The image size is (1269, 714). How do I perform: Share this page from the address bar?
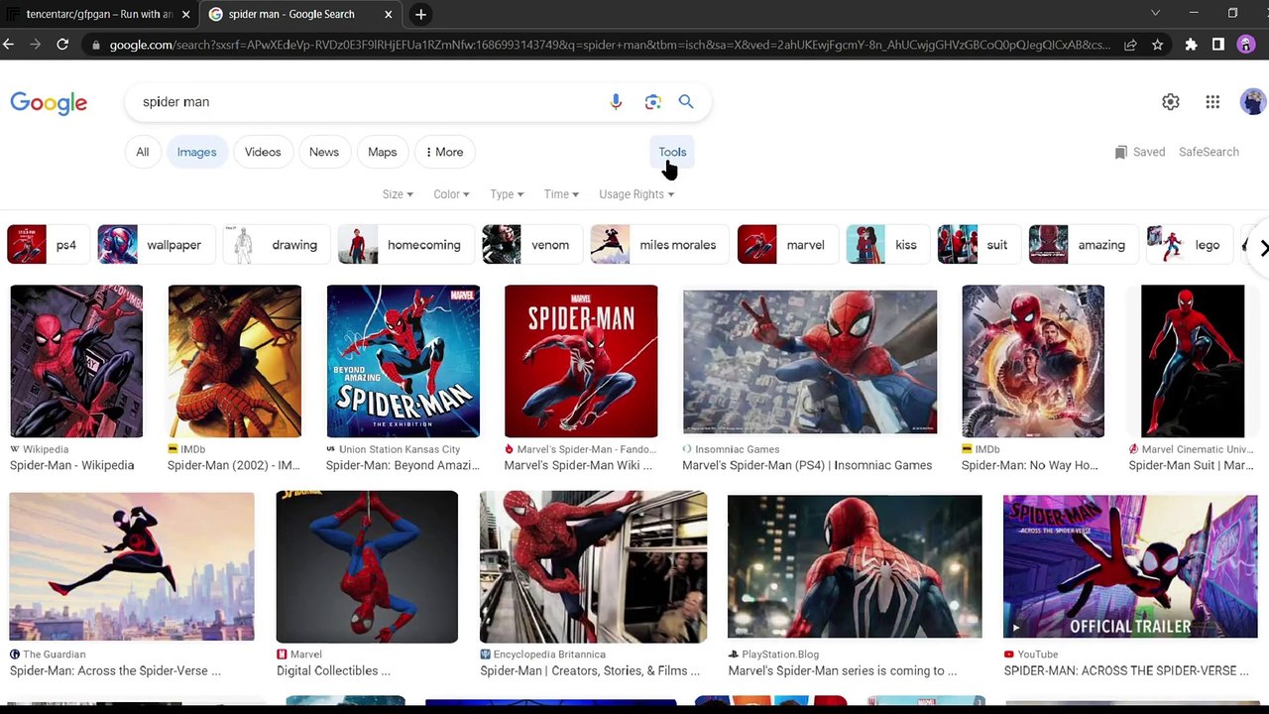click(1130, 45)
